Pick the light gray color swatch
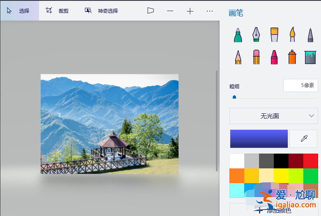This screenshot has width=321, height=216. click(x=252, y=161)
